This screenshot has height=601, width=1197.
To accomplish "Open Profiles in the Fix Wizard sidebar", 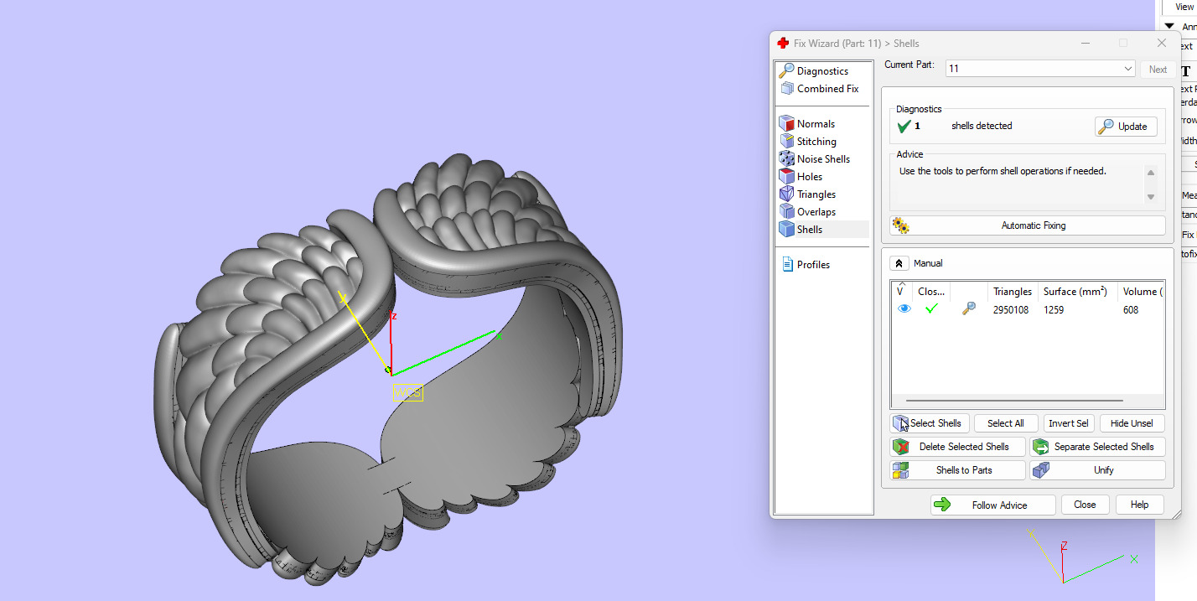I will 806,265.
